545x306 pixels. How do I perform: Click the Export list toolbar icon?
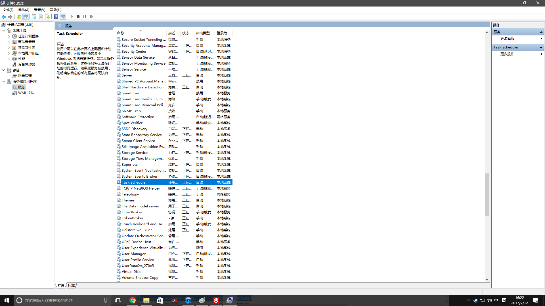click(47, 17)
